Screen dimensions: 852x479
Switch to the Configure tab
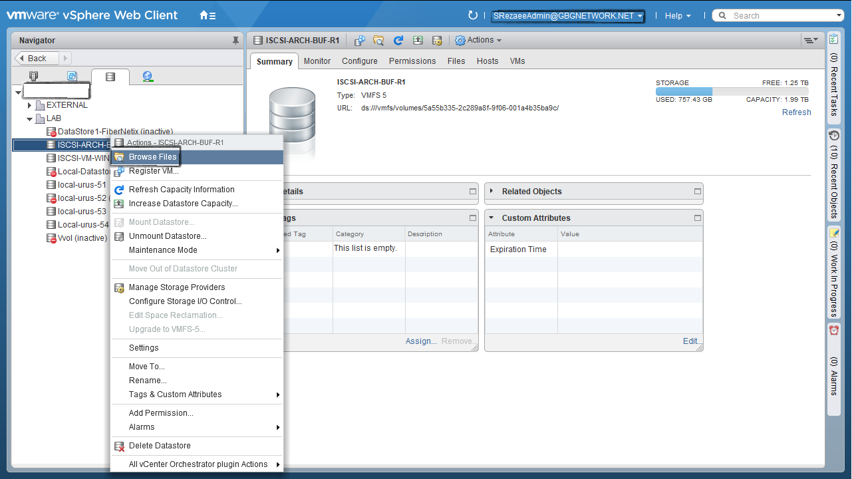coord(359,61)
